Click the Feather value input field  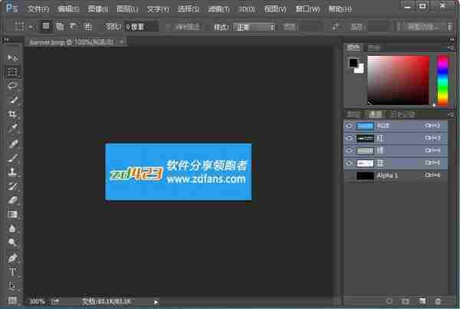[x=141, y=28]
